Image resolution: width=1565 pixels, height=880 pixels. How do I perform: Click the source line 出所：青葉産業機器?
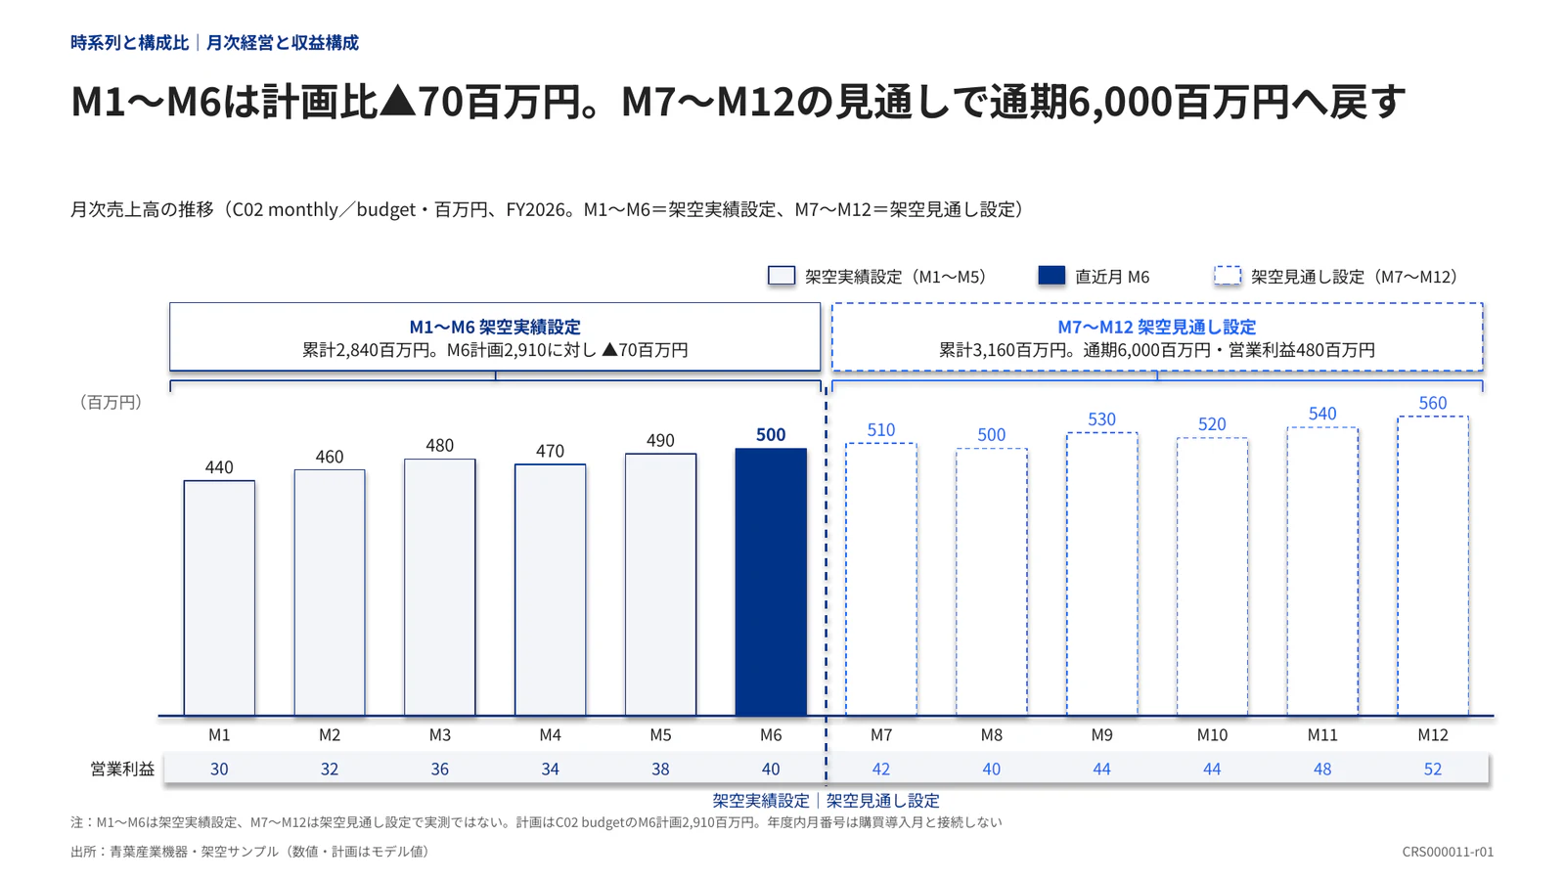point(252,851)
